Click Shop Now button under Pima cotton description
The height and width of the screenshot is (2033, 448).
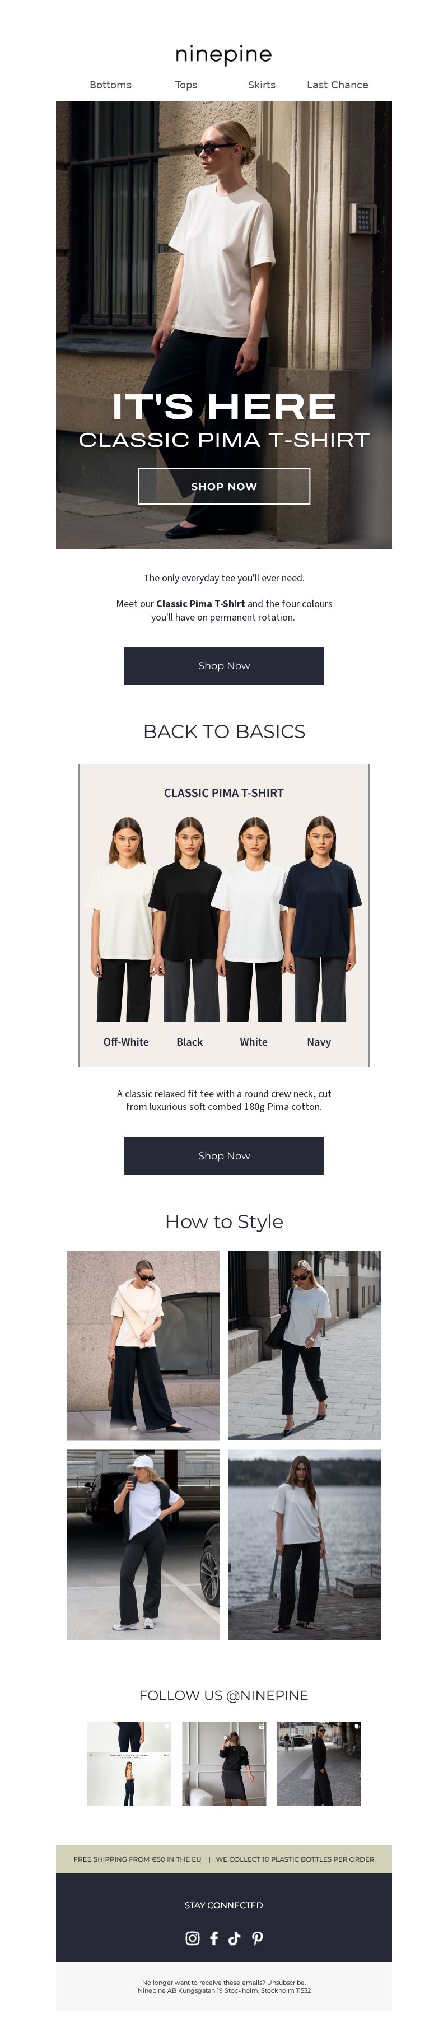[224, 1155]
